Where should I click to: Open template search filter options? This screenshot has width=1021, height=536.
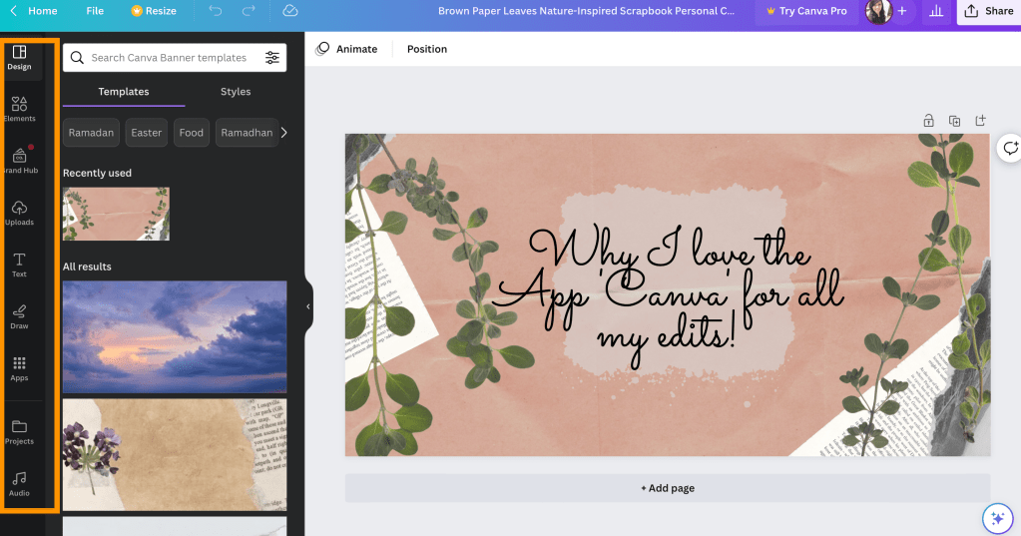pos(271,58)
